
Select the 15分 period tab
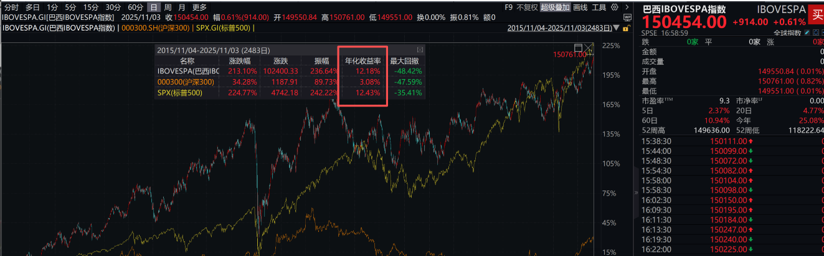point(92,7)
